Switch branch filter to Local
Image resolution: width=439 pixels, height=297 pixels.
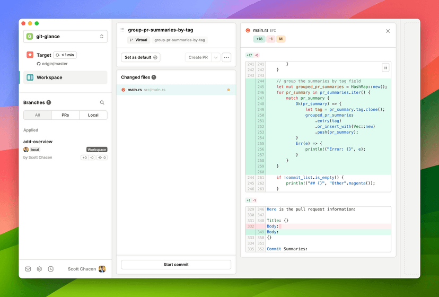[x=93, y=115]
